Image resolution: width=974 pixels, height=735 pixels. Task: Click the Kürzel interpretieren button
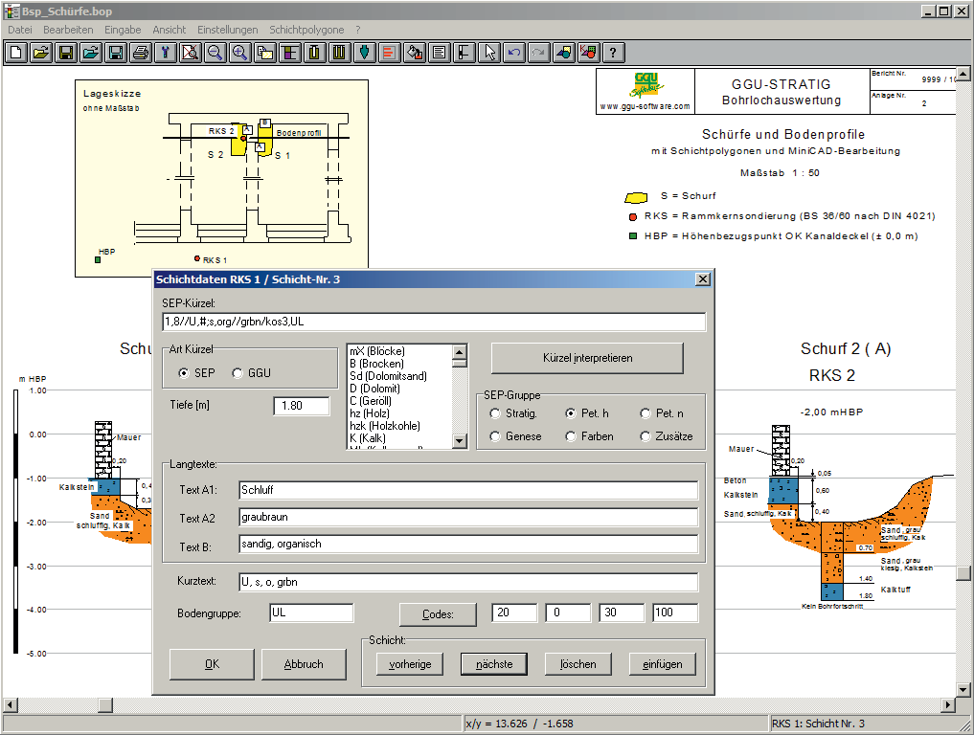(587, 358)
